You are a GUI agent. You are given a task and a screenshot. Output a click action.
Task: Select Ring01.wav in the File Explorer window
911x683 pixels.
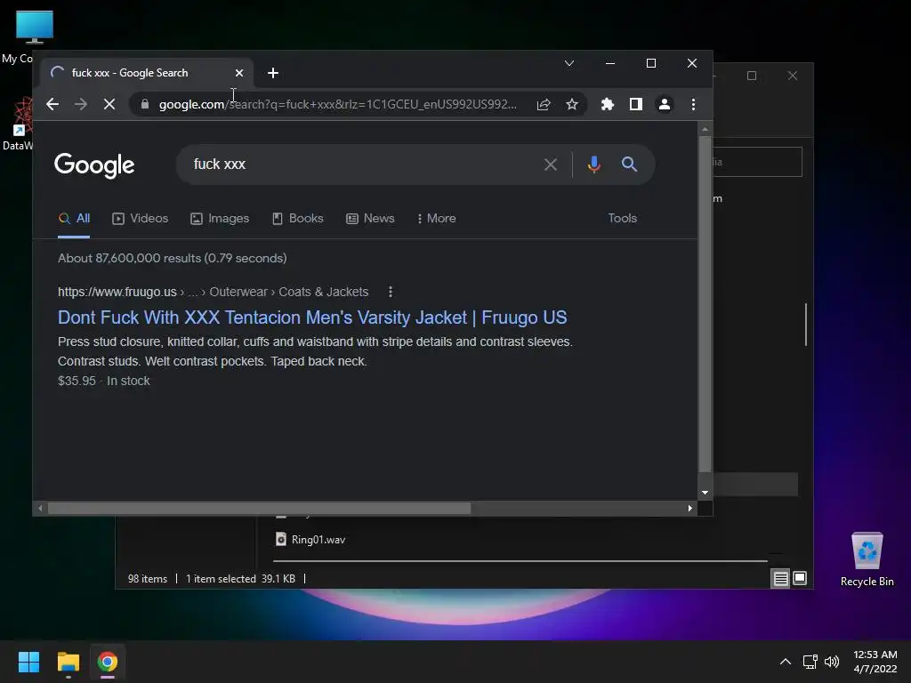[310, 540]
